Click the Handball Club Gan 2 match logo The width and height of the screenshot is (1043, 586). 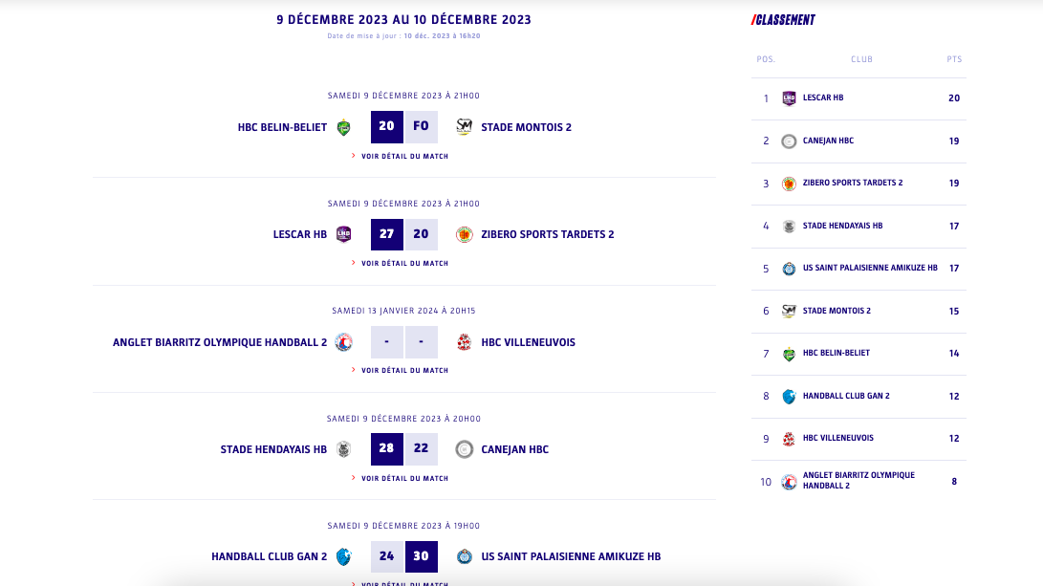tap(344, 556)
